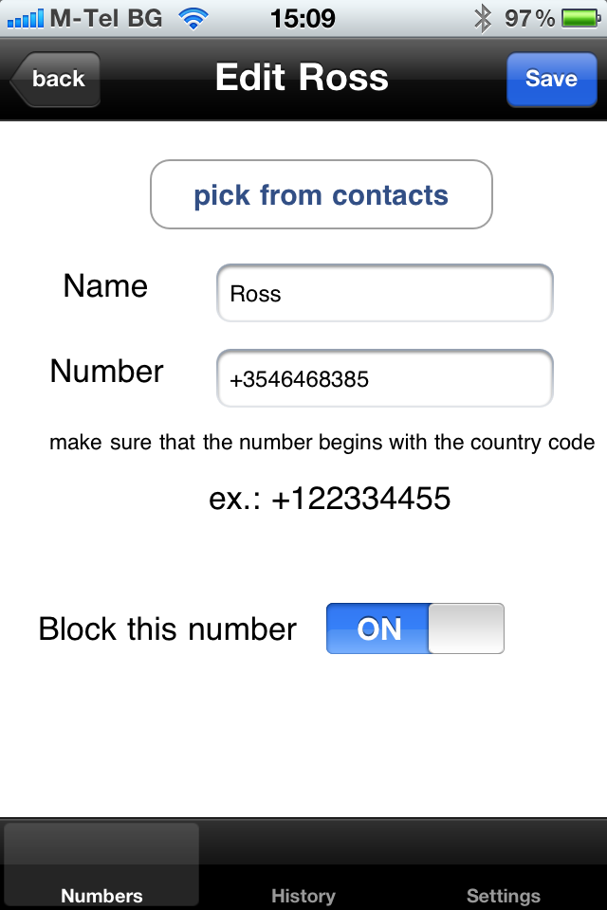Open the History tab
607x910 pixels.
303,864
